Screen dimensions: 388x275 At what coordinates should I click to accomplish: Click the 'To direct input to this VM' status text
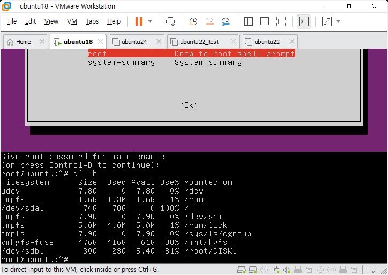(80, 269)
